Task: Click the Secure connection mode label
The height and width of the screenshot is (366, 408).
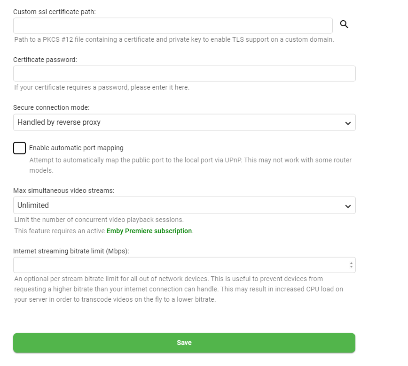Action: coord(51,107)
